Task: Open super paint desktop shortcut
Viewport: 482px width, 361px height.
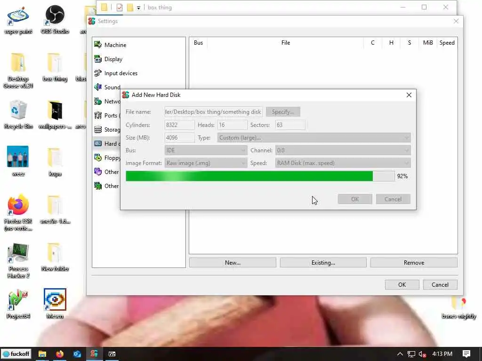Action: point(18,20)
